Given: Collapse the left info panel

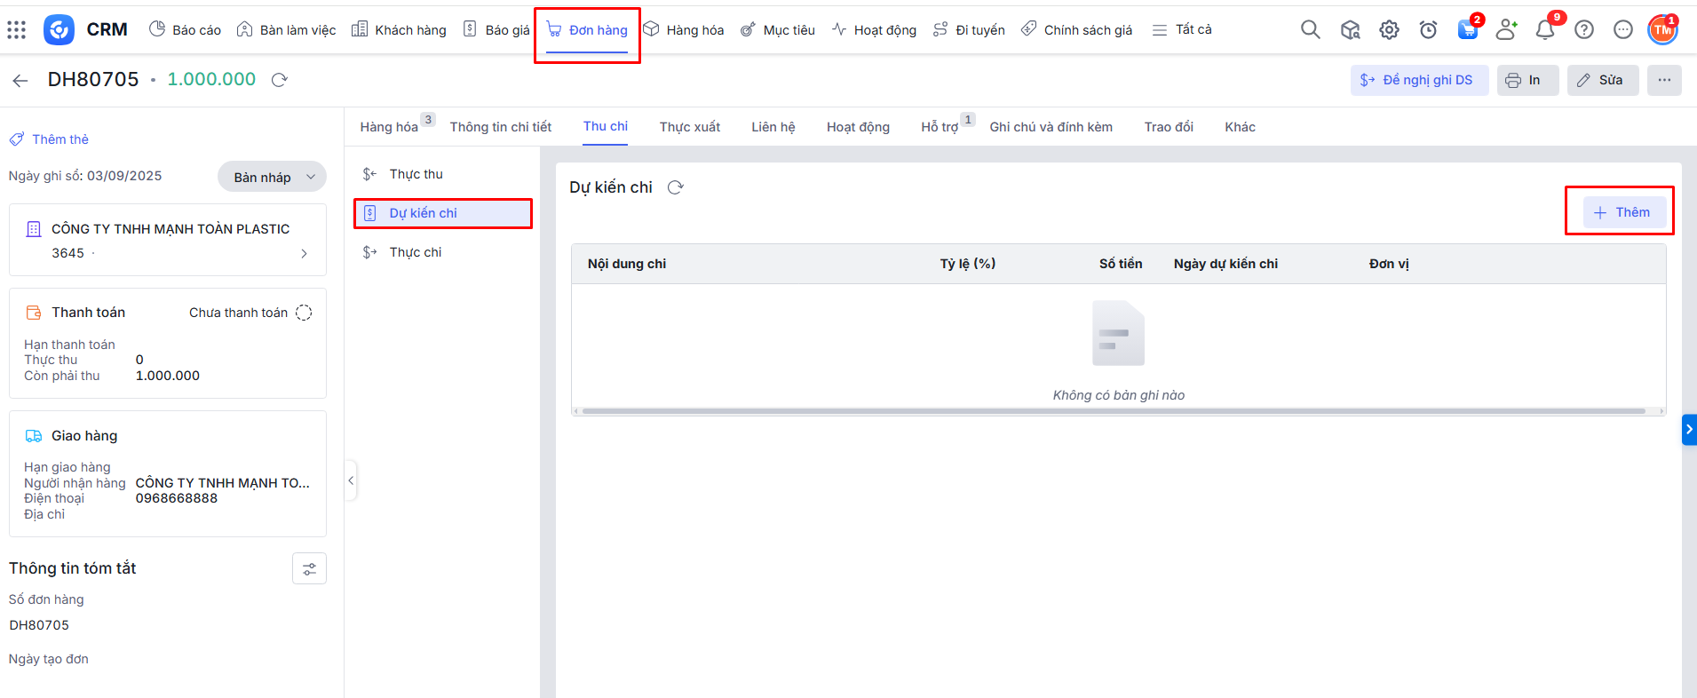Looking at the screenshot, I should (351, 480).
